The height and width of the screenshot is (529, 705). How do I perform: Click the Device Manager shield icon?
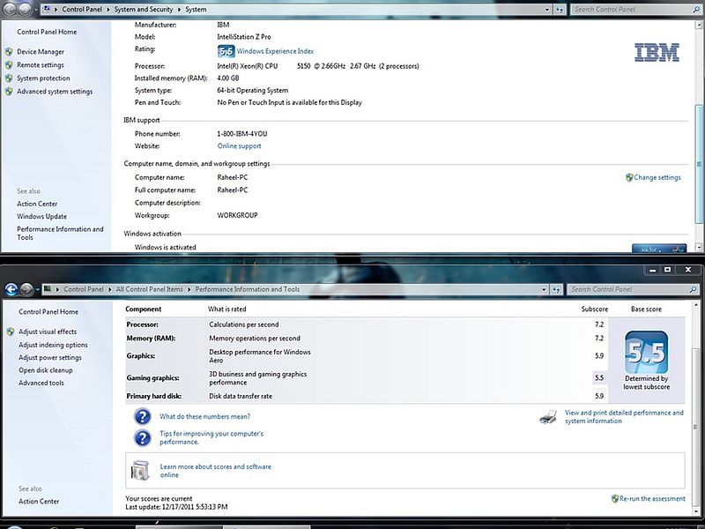(9, 52)
